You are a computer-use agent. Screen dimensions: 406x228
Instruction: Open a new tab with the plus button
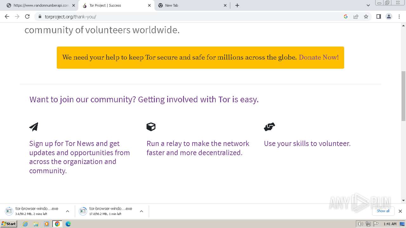[237, 5]
